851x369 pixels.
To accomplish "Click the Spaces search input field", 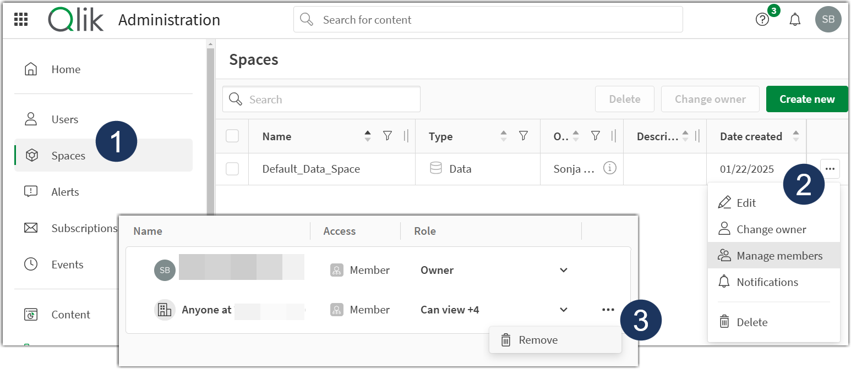I will [321, 99].
